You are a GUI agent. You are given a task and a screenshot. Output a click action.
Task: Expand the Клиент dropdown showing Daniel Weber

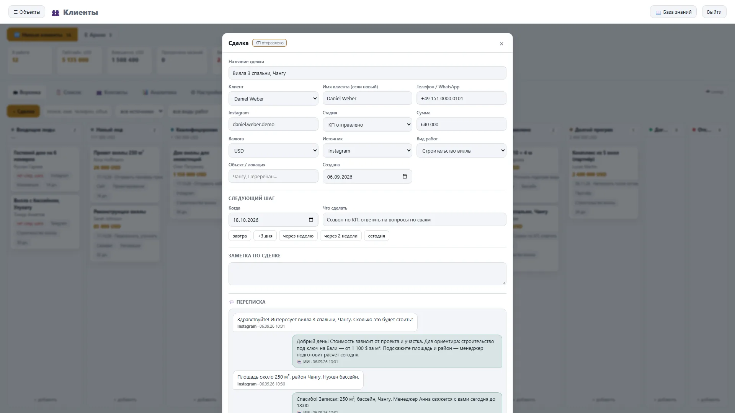(273, 99)
